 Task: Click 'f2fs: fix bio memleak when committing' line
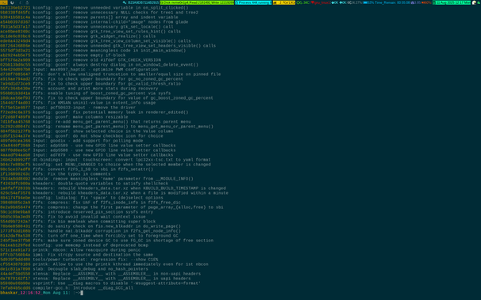(78, 222)
